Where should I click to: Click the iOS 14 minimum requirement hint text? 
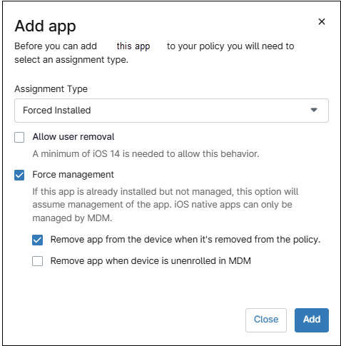(146, 154)
